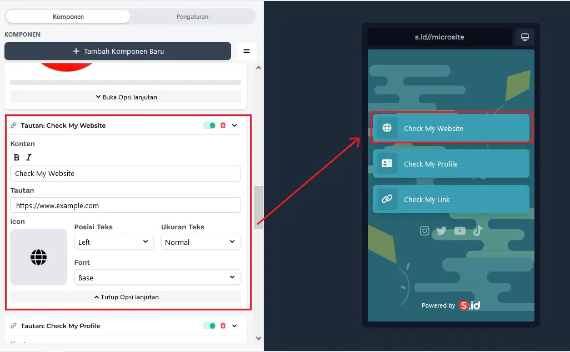Switch to the Pengaturan tab
This screenshot has width=570, height=352.
tap(192, 17)
